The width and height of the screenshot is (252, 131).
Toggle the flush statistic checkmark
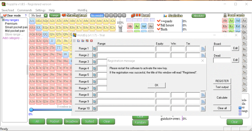coord(158,29)
